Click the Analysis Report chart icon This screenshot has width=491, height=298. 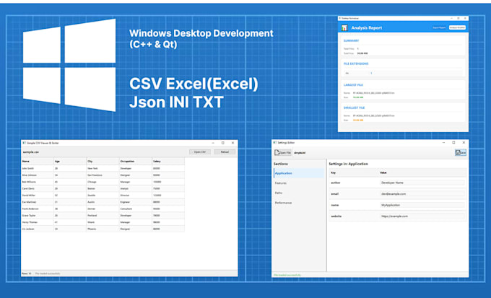(344, 28)
